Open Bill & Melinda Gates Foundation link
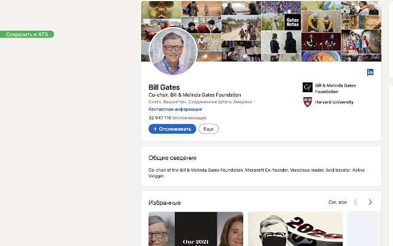 click(343, 87)
